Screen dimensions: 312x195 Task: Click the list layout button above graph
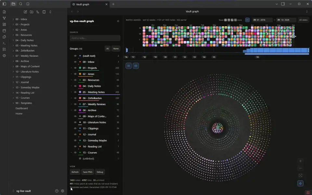[x=129, y=66]
